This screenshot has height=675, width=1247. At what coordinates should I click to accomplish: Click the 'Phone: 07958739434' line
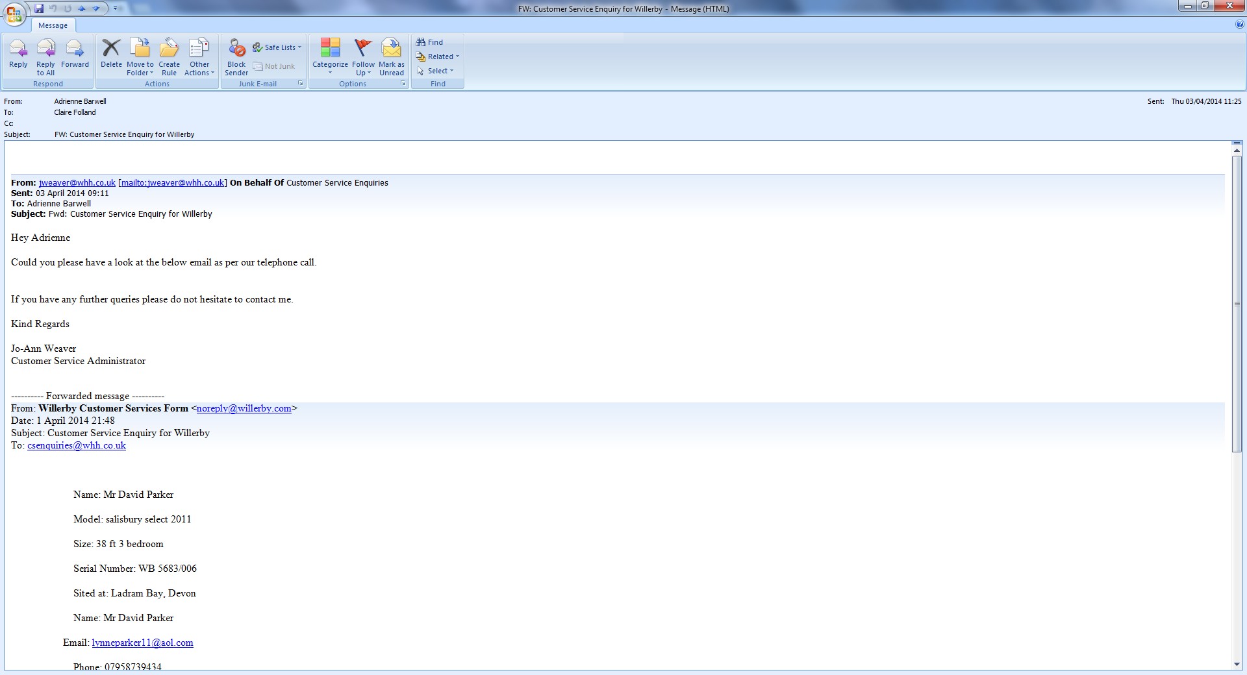tap(118, 666)
